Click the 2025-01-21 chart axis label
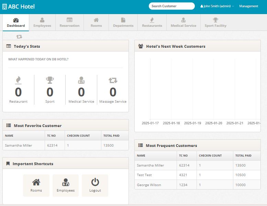This screenshot has height=206, width=267. [x=235, y=123]
